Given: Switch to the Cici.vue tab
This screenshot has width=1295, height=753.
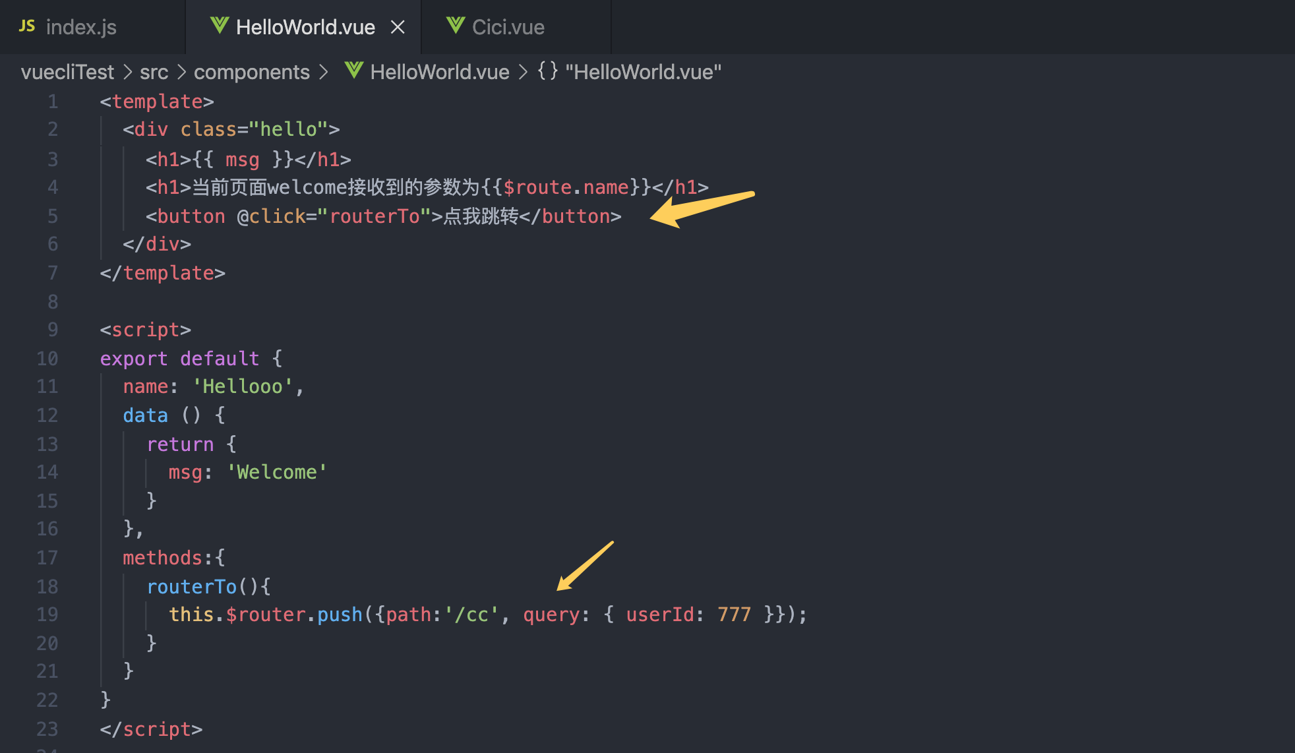Looking at the screenshot, I should point(508,27).
